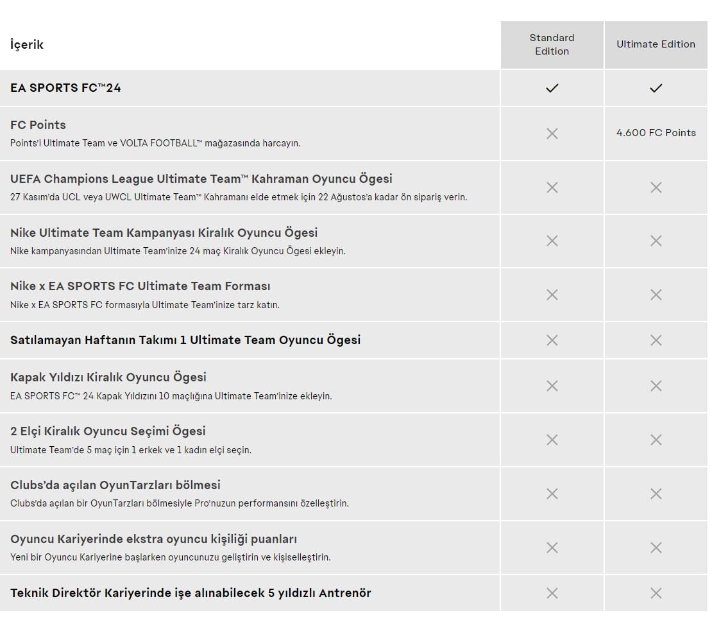Click Standard Edition checkmark for EA SPORTS FC 24
The height and width of the screenshot is (624, 712).
[x=552, y=88]
